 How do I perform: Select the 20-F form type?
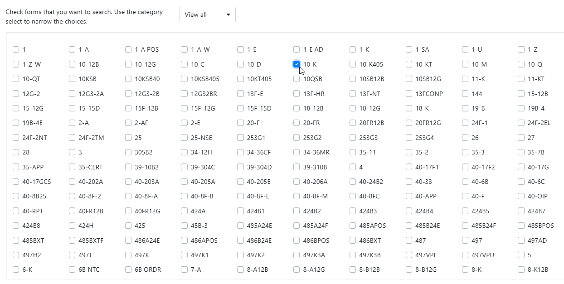(240, 123)
